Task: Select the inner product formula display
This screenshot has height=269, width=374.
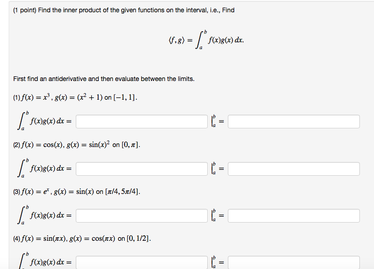Action: pyautogui.click(x=206, y=40)
